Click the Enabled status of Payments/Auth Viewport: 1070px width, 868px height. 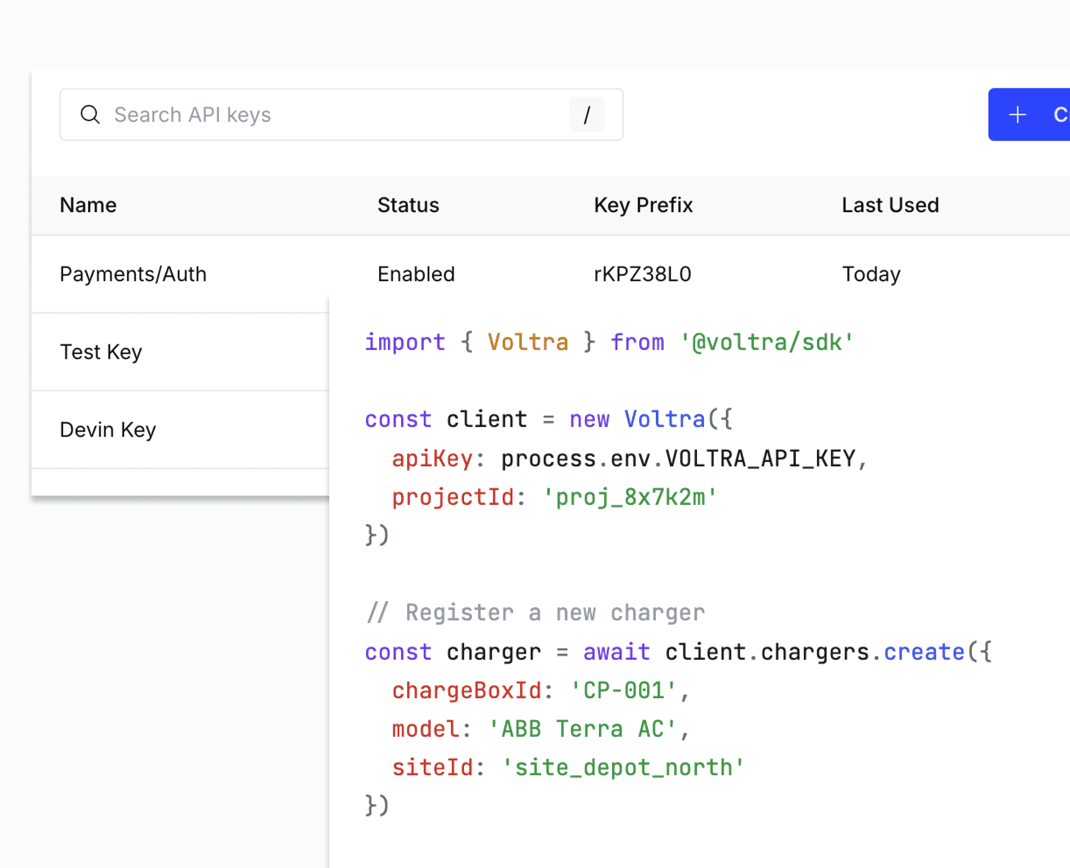[415, 274]
